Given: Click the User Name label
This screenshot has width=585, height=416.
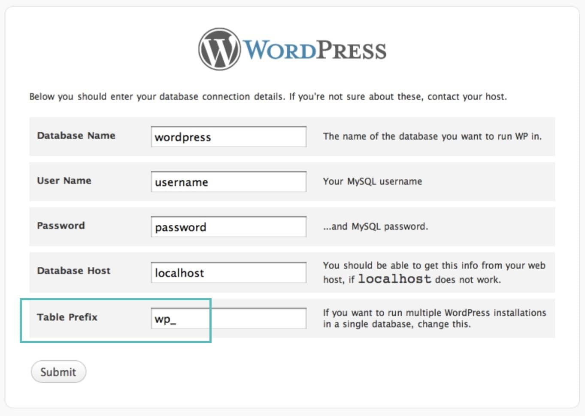Looking at the screenshot, I should tap(64, 181).
